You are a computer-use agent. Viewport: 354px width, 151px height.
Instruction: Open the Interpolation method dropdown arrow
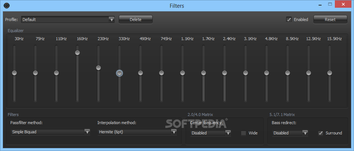174,132
